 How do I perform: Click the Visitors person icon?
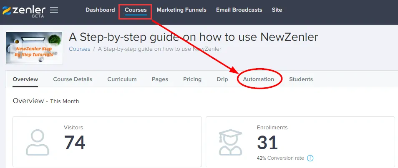click(37, 143)
